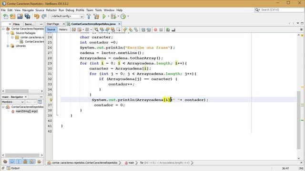The width and height of the screenshot is (305, 171).
Task: Click the Undo toolbar icon
Action: click(37, 17)
